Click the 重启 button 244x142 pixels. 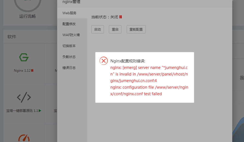point(115,29)
